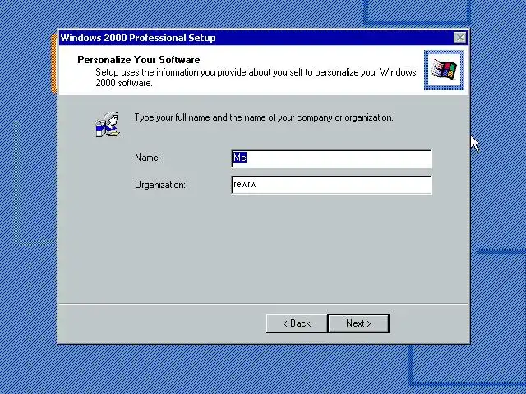Click the Windows 2000 Professional Setup title
The height and width of the screenshot is (394, 526).
coord(138,38)
